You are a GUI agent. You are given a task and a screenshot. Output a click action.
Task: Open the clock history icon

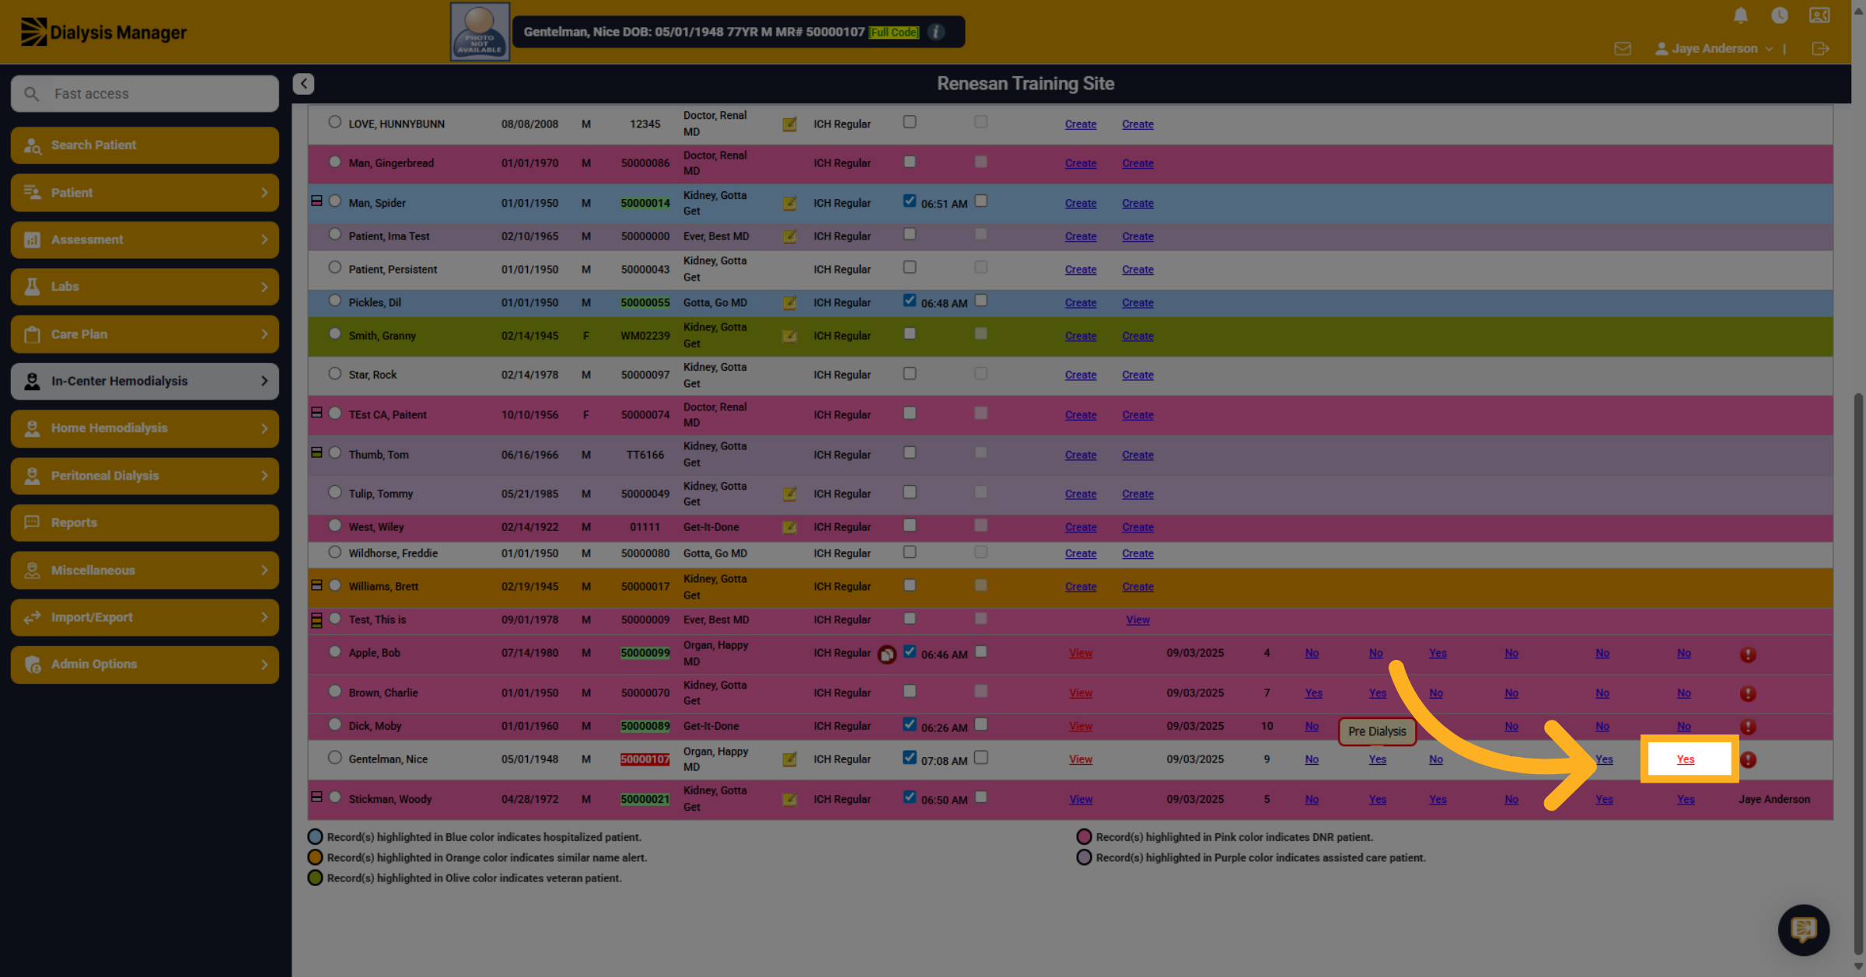(x=1780, y=16)
